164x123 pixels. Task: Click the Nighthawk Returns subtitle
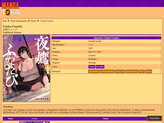click(x=12, y=32)
